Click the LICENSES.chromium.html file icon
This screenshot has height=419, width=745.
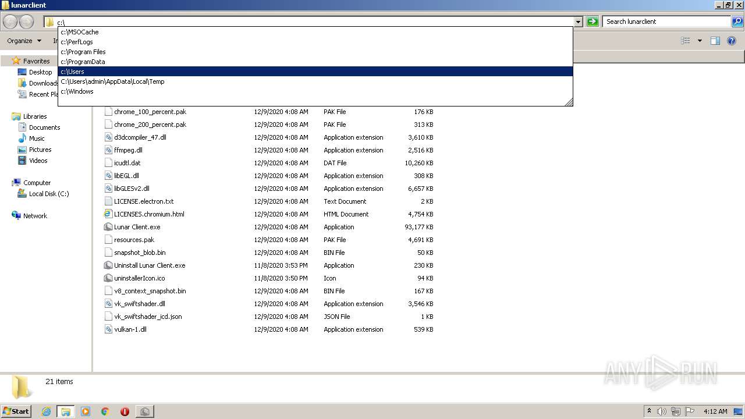108,214
